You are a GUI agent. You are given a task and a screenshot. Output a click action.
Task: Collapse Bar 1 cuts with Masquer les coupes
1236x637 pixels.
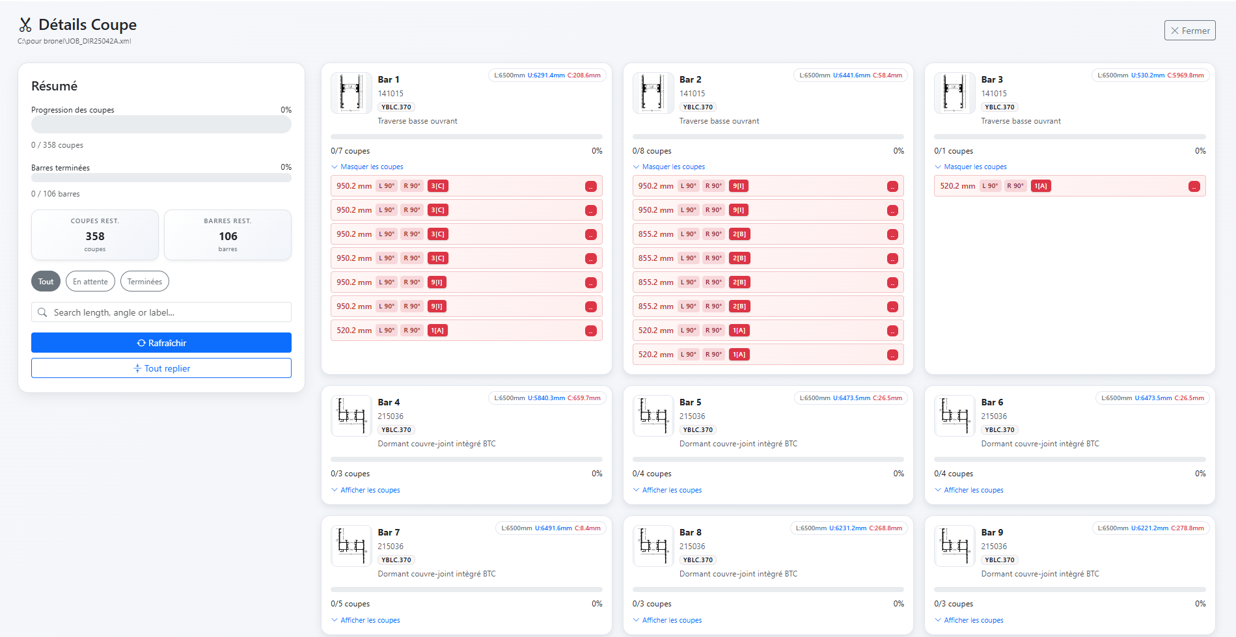point(371,167)
